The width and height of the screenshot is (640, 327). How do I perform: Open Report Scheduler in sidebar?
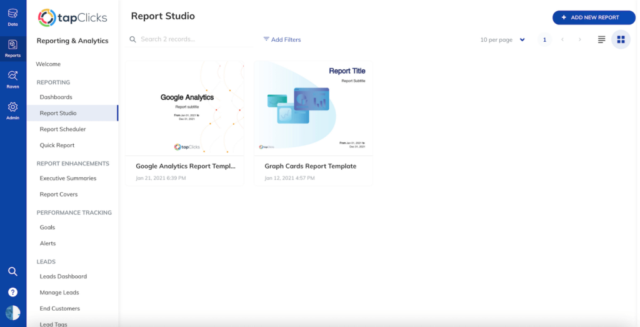pos(63,129)
